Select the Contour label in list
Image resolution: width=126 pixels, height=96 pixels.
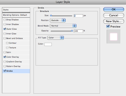13,43
